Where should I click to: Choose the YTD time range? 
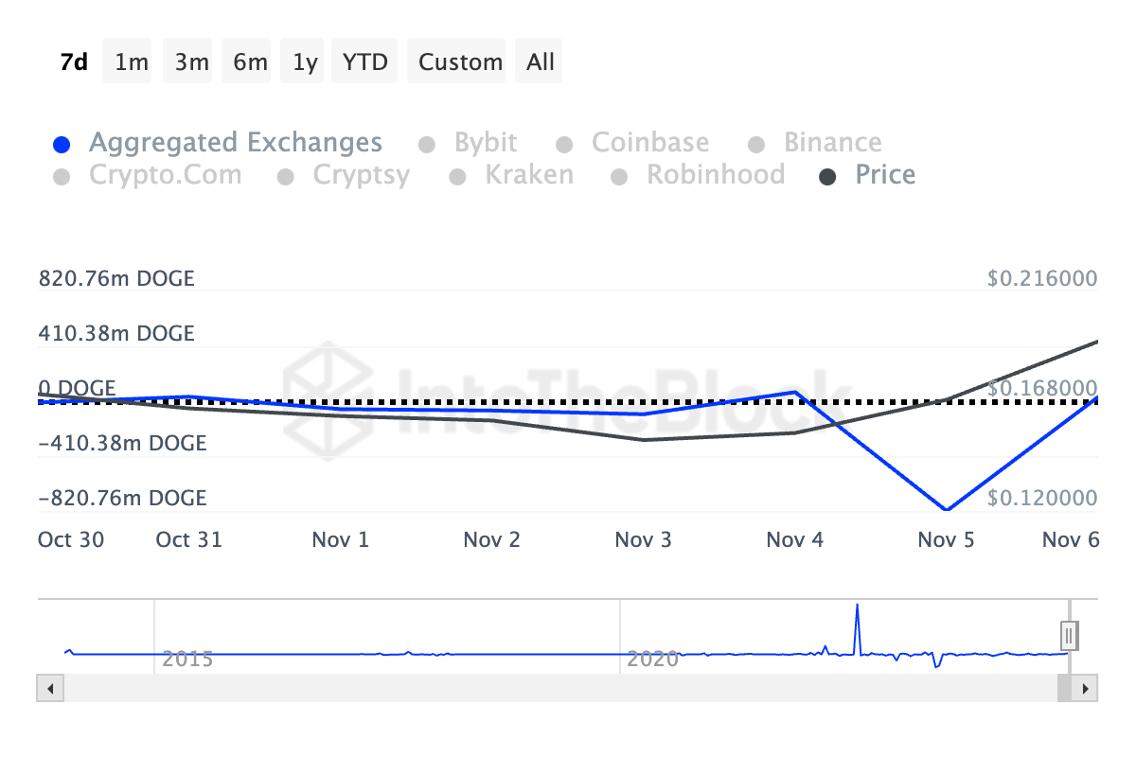point(364,62)
